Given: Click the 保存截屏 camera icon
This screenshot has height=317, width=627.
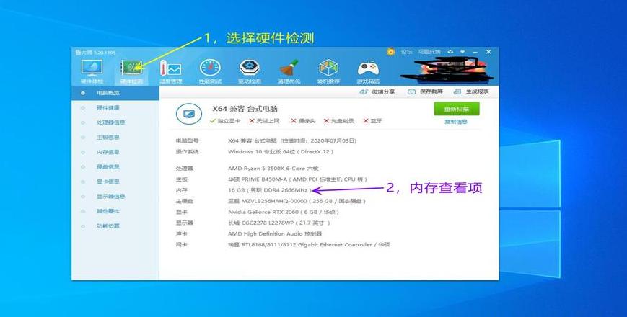Looking at the screenshot, I should coord(411,91).
